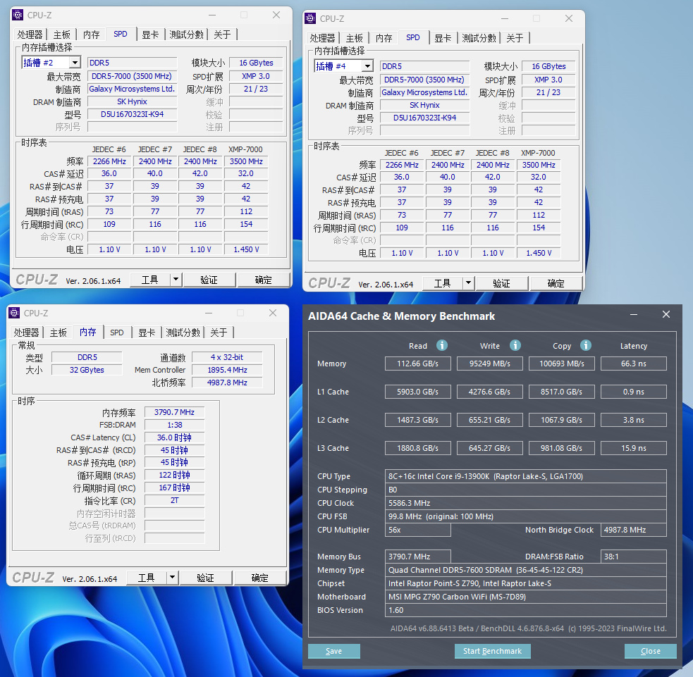Open 显卡 tab in slot #2 window
Screen dimensions: 693x677
tap(150, 35)
